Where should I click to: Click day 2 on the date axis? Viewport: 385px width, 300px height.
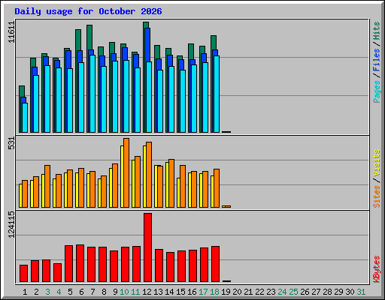[36, 292]
